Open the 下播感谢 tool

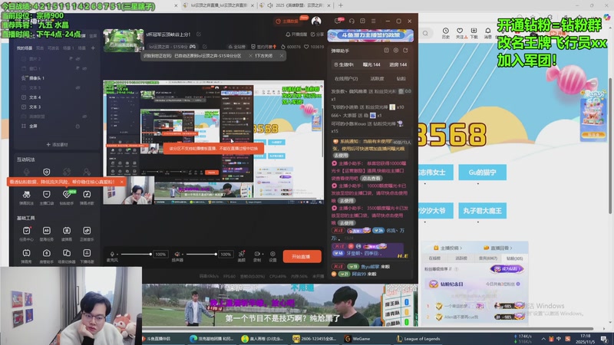(x=87, y=256)
